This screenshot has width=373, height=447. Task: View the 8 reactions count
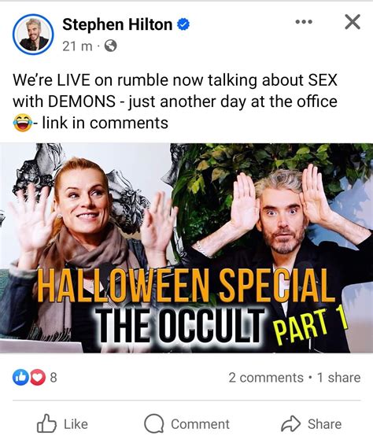click(54, 378)
